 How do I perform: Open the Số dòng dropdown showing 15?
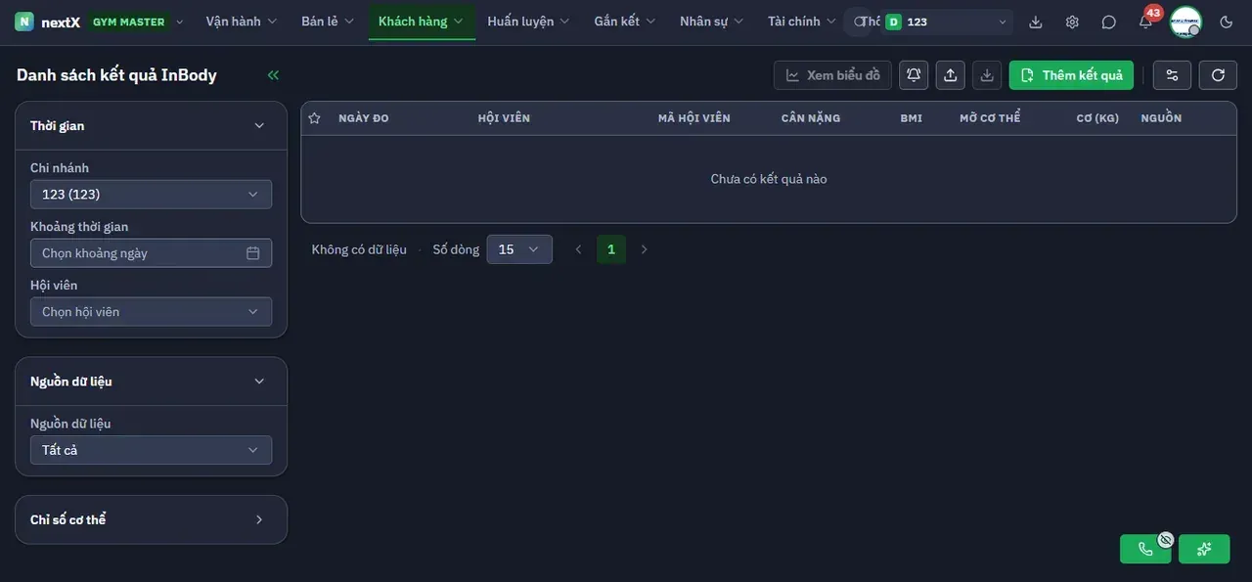coord(519,249)
